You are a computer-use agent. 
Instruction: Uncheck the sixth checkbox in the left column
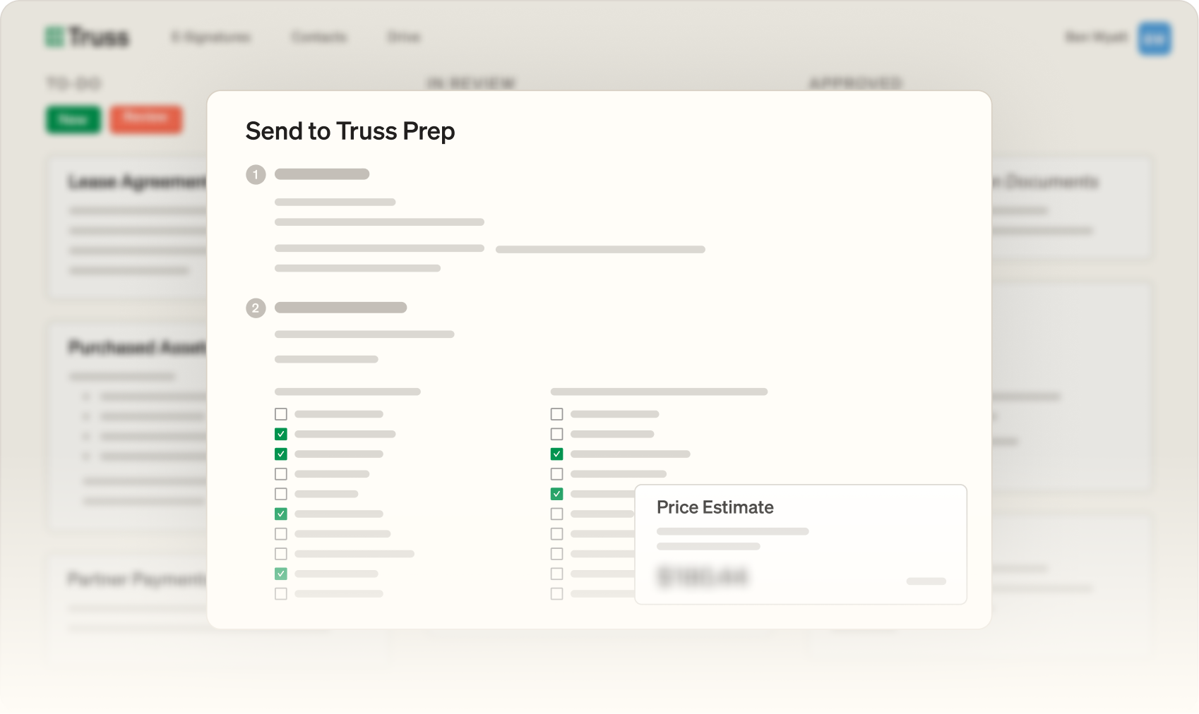click(x=281, y=514)
